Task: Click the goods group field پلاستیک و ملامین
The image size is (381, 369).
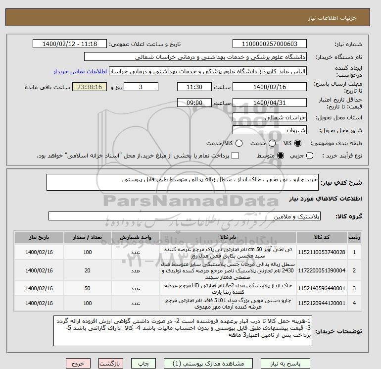Action: 185,216
